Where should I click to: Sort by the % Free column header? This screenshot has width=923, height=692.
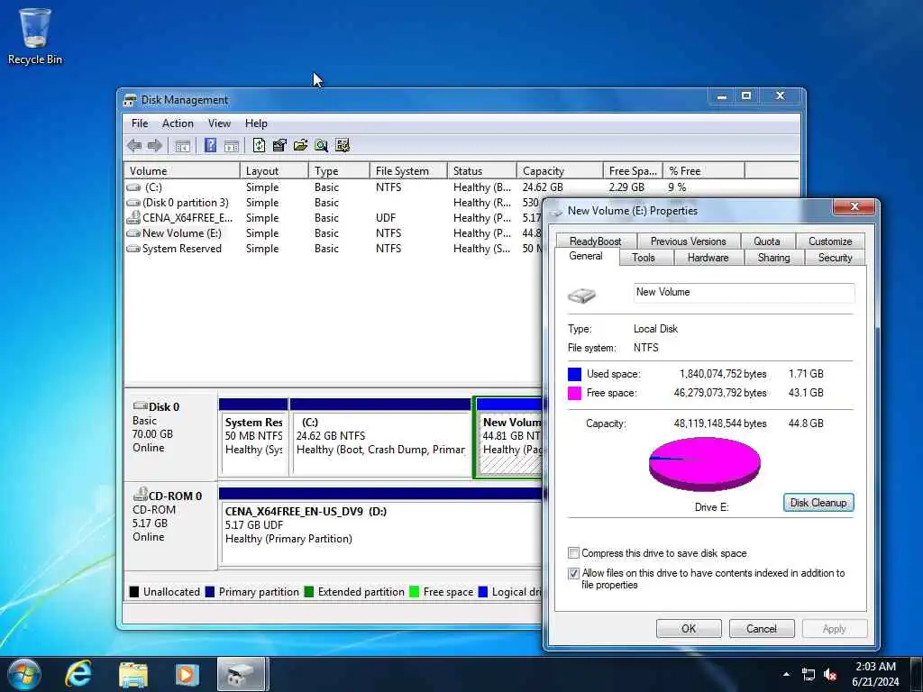703,170
